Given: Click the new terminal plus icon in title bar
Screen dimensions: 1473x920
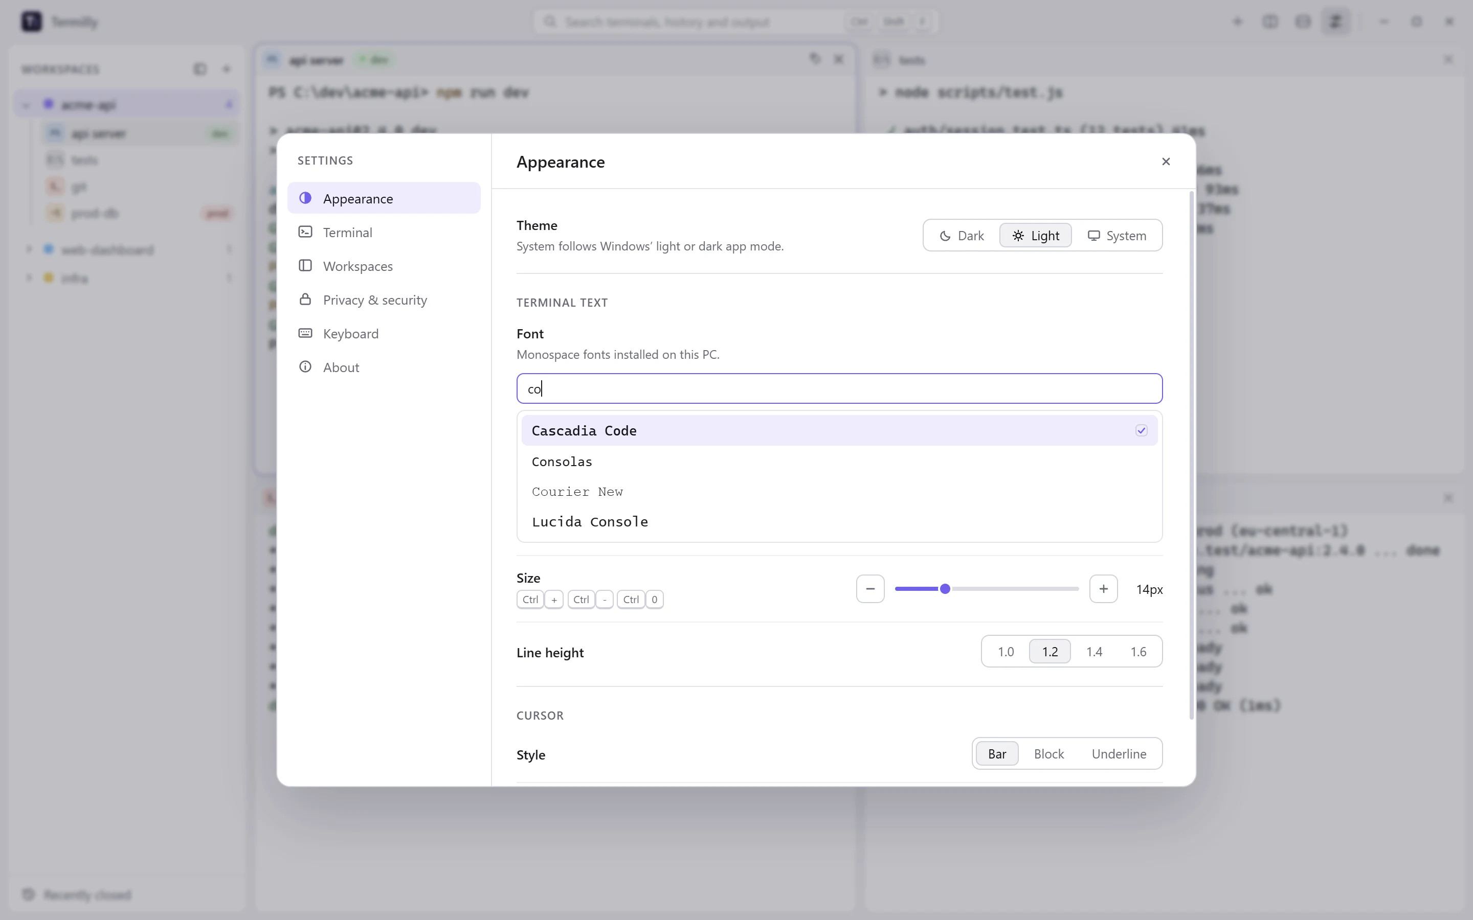Looking at the screenshot, I should click(1237, 22).
